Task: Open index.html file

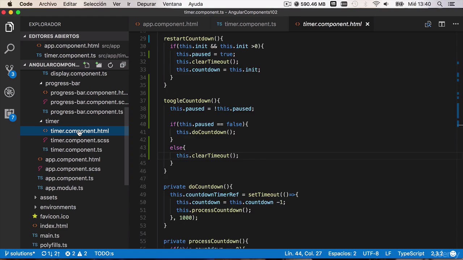Action: click(x=54, y=226)
